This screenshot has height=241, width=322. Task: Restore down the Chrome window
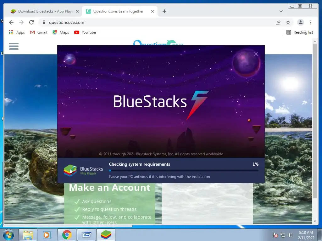coord(300,6)
